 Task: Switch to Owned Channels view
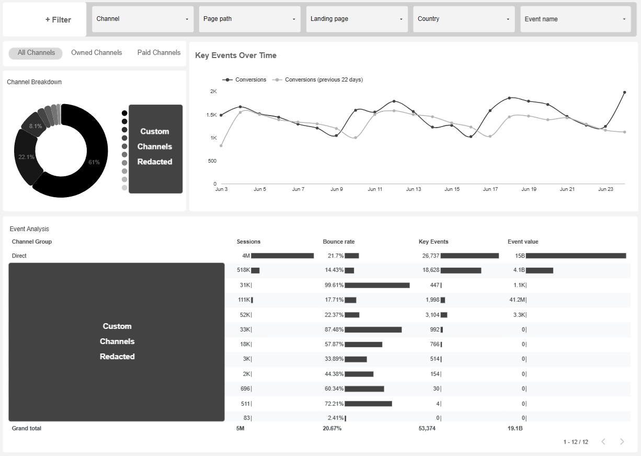(96, 52)
